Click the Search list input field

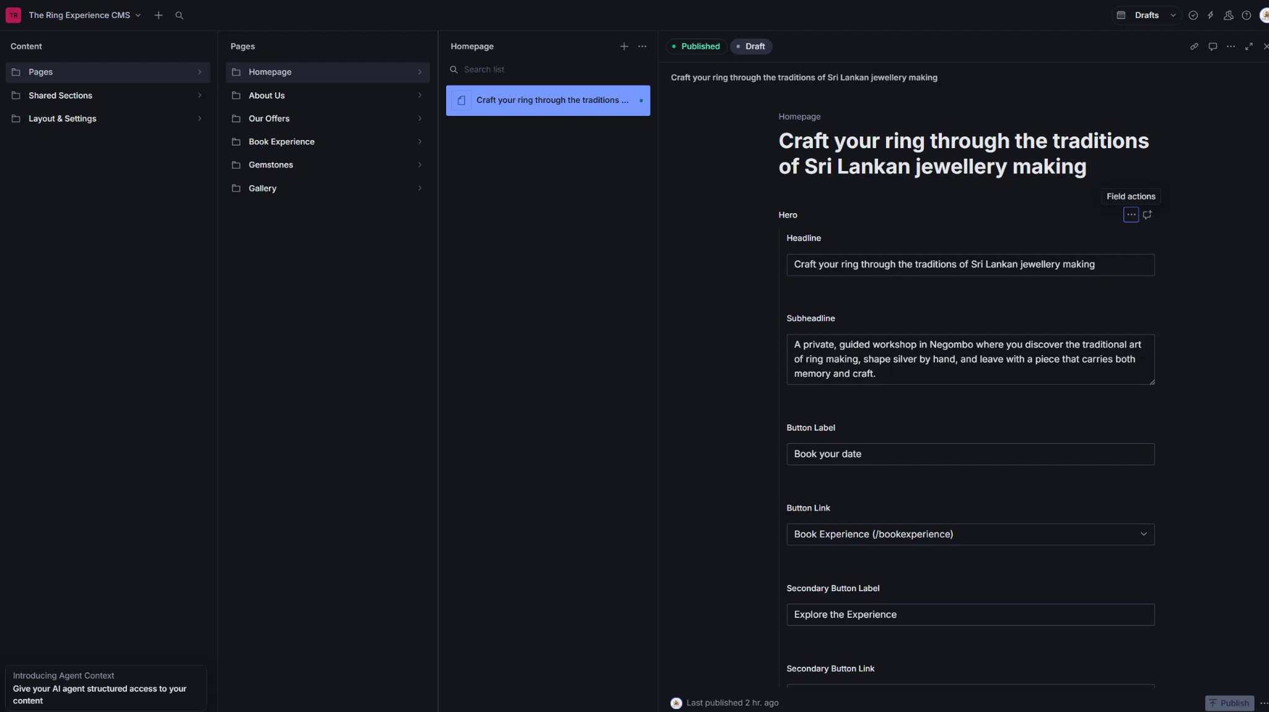(548, 69)
